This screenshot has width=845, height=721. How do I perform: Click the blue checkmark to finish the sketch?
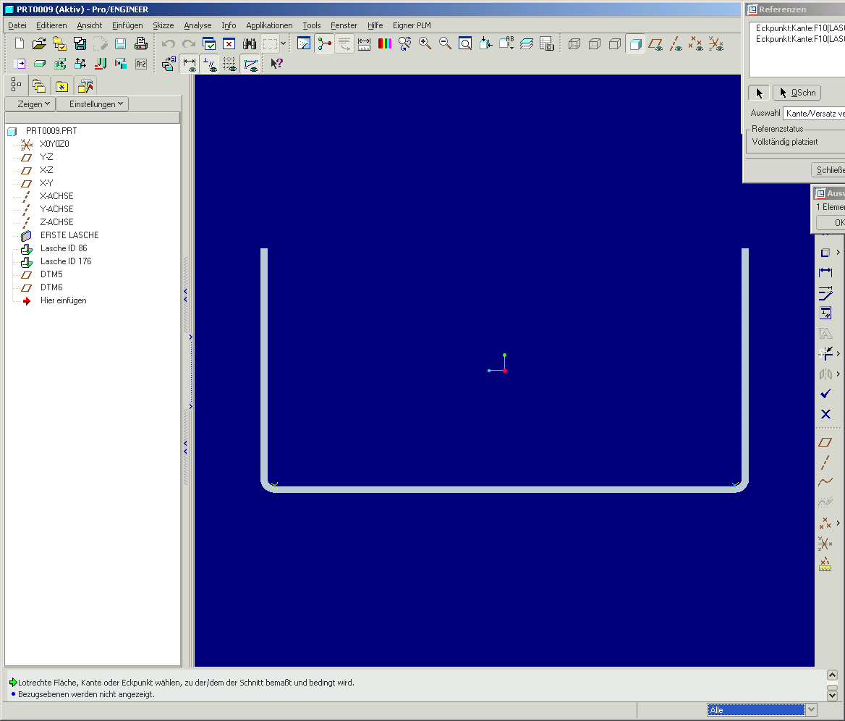(x=825, y=395)
